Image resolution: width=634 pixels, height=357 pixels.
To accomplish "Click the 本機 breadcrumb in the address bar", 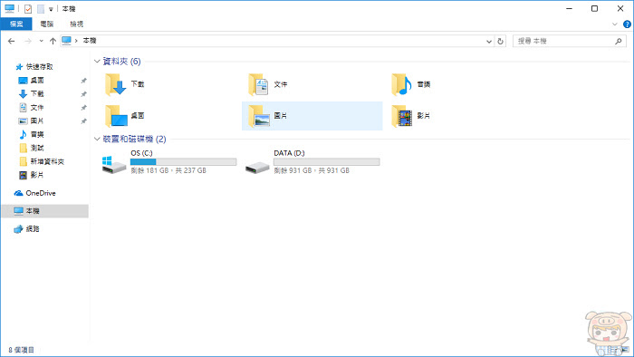I will click(x=90, y=41).
